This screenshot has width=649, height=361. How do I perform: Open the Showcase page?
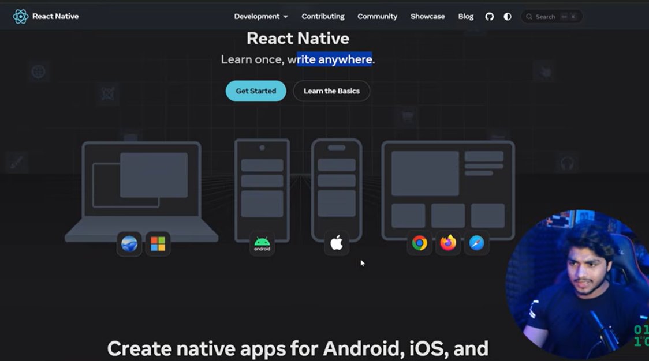click(427, 17)
